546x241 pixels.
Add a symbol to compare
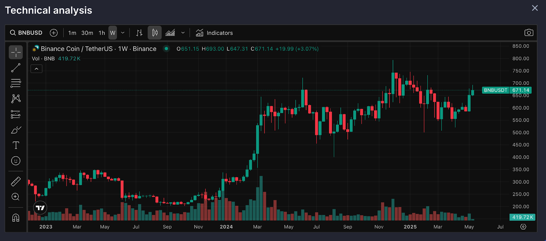coord(54,33)
